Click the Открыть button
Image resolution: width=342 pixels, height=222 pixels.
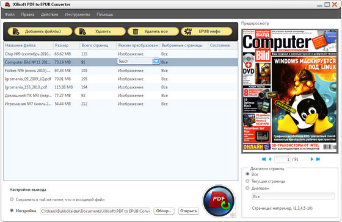click(x=189, y=211)
